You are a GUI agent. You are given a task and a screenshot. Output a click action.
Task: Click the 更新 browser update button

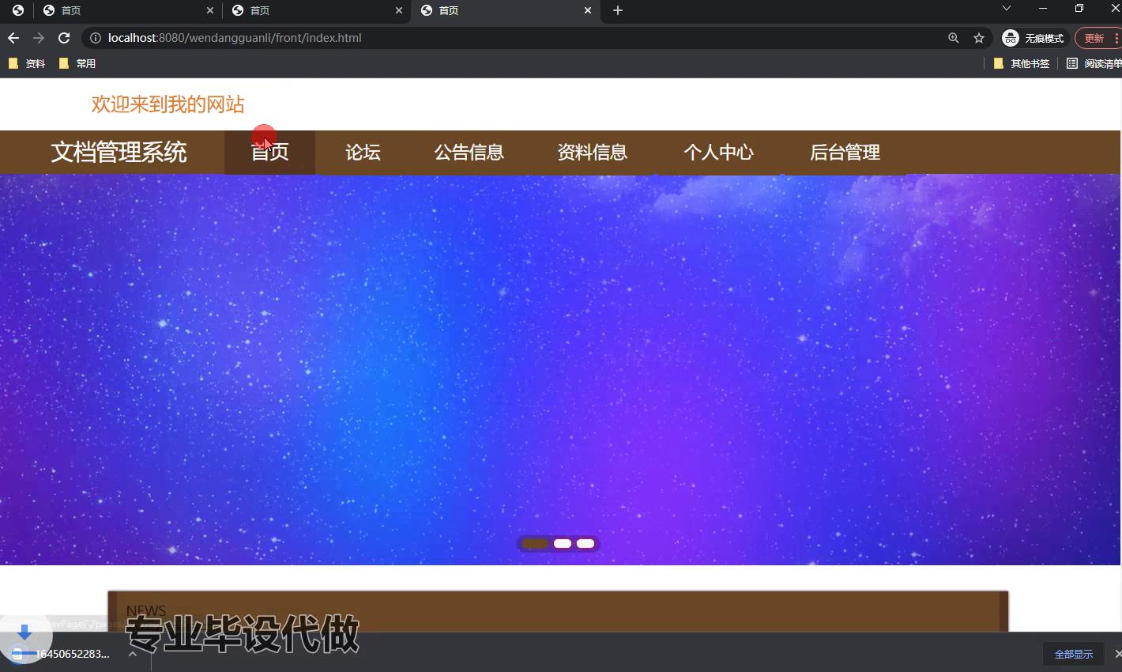[x=1094, y=38]
